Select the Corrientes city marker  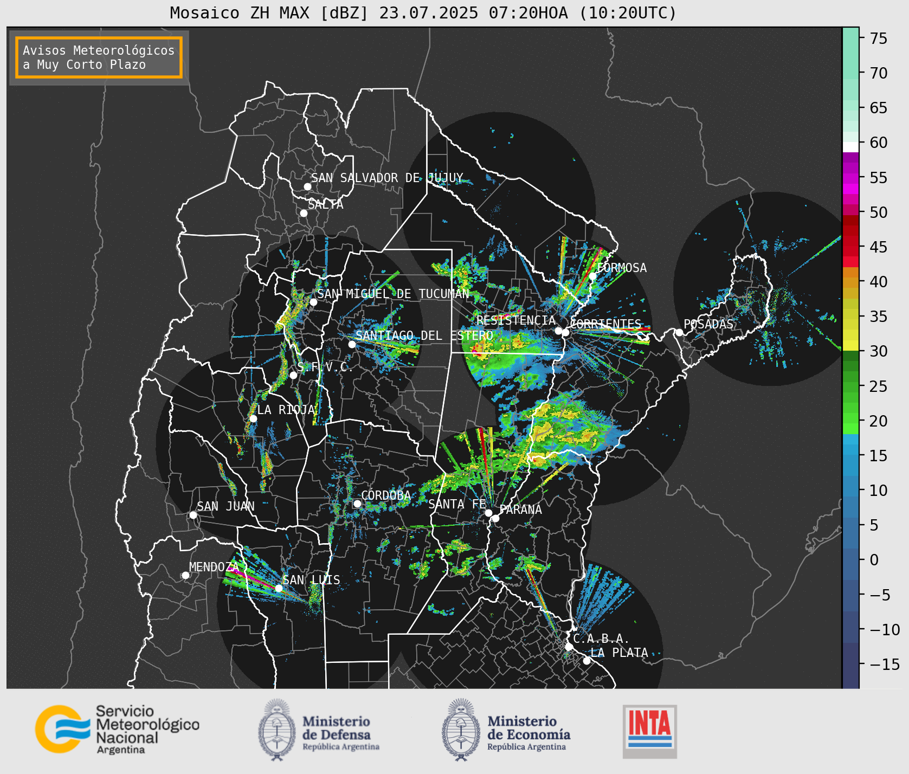(565, 332)
